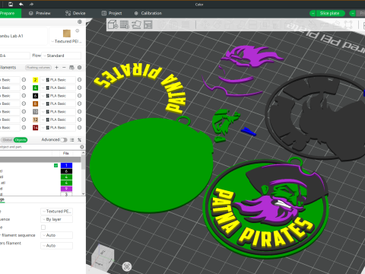The width and height of the screenshot is (365, 274).
Task: Switch to the Prepare tab
Action: click(10, 13)
